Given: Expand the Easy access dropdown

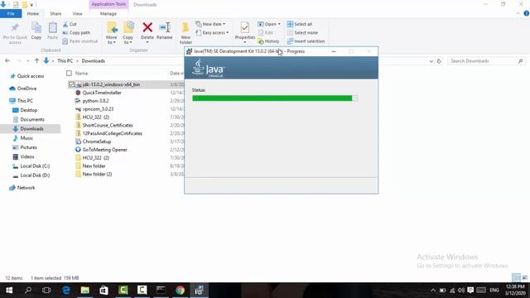Looking at the screenshot, I should coord(212,33).
